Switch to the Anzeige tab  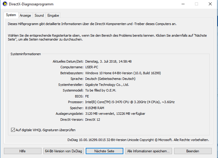click(25, 16)
